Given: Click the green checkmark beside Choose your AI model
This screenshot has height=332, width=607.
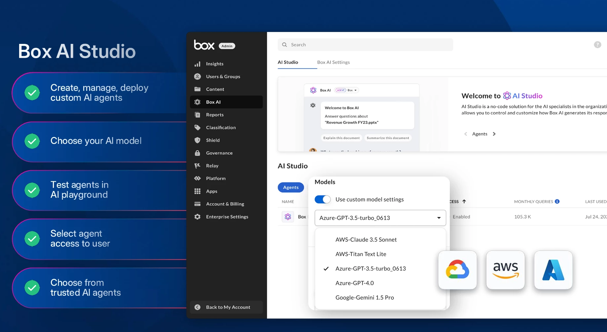Looking at the screenshot, I should (32, 141).
